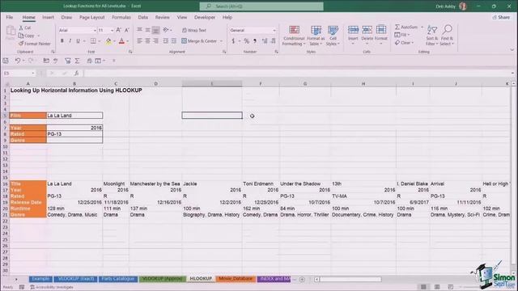Switch to the Data tab

142,17
